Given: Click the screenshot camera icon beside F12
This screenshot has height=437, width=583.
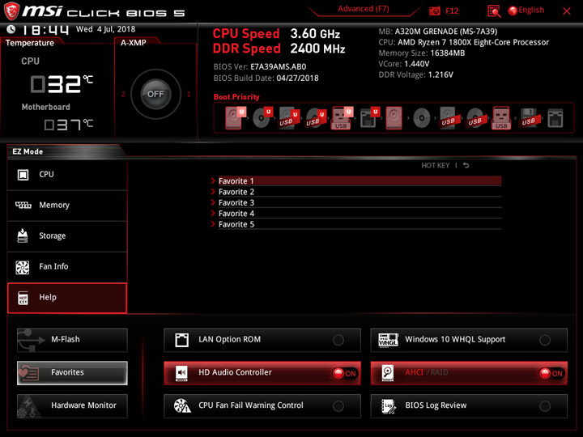Looking at the screenshot, I should 434,11.
